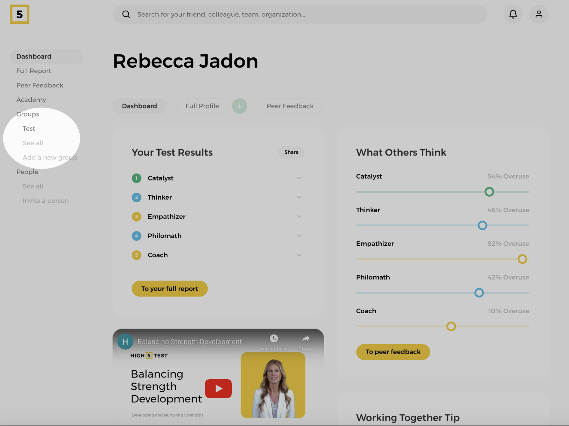Click the video Watch later clock icon
569x426 pixels.
[274, 339]
